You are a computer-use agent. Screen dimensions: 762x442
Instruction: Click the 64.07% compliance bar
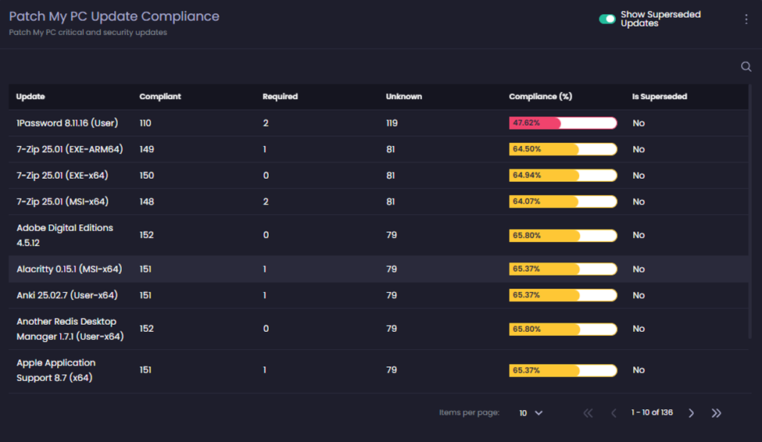click(563, 201)
